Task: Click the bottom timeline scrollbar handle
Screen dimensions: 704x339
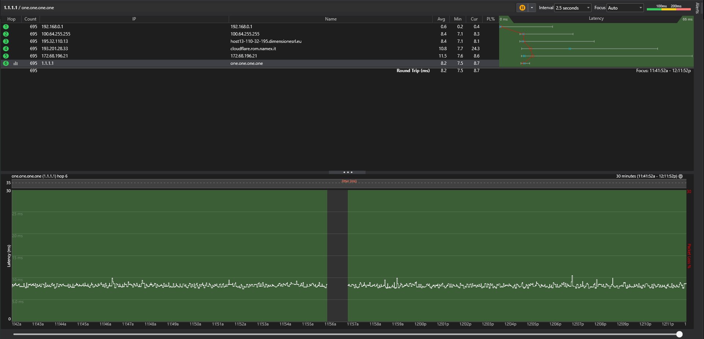Action: coord(679,334)
